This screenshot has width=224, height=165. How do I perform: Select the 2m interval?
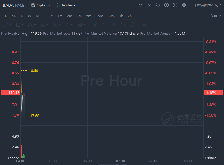point(70,16)
